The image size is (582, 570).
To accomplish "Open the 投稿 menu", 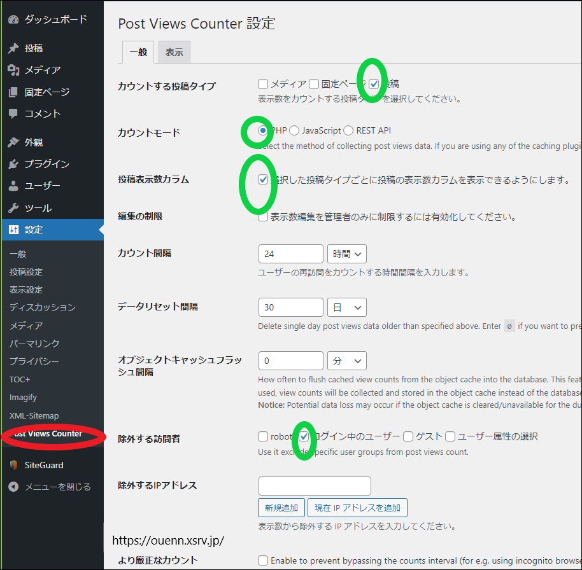I will coord(52,48).
